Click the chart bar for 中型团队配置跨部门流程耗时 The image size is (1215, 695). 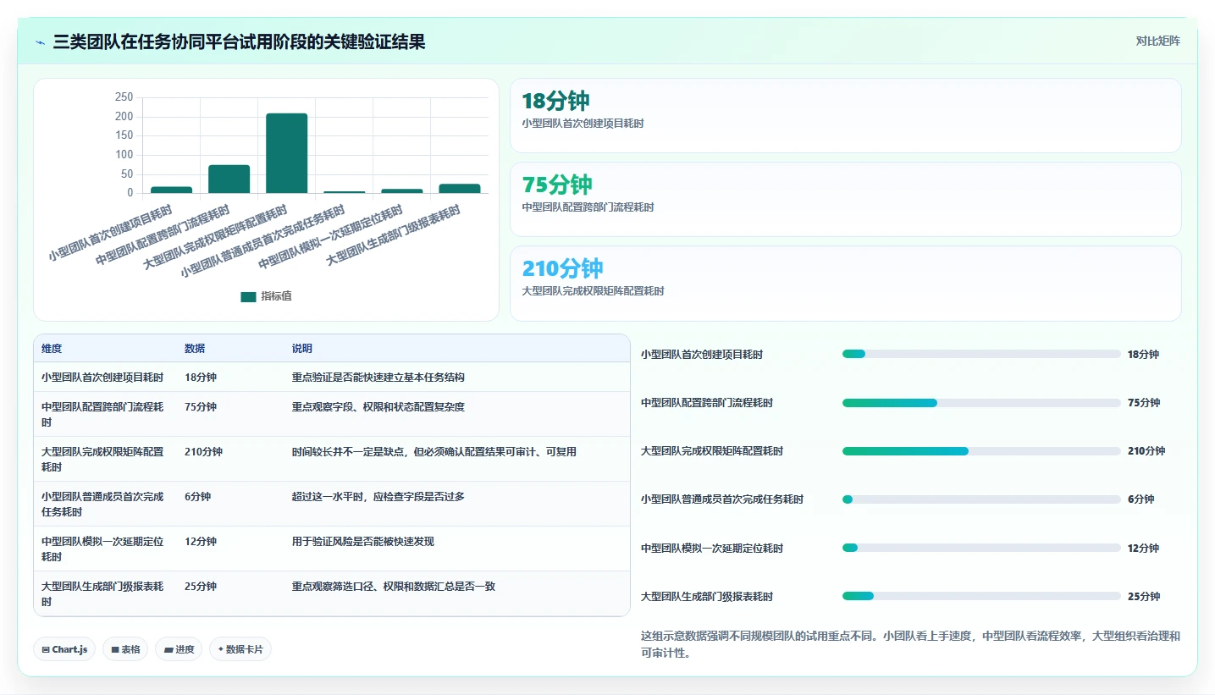[229, 179]
